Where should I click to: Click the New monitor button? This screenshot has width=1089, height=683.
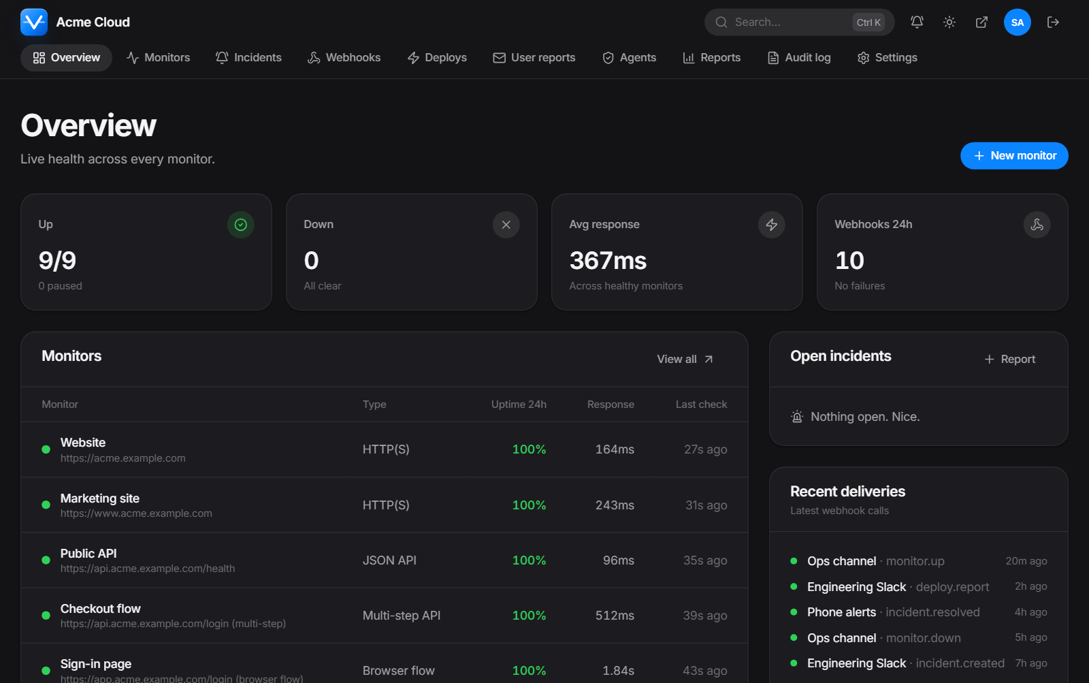point(1014,155)
